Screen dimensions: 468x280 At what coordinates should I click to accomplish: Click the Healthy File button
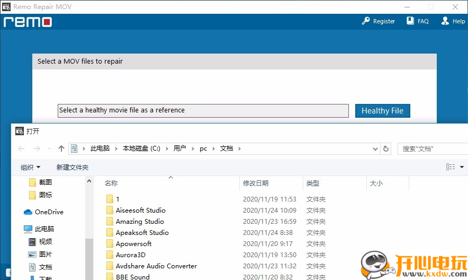click(x=382, y=111)
